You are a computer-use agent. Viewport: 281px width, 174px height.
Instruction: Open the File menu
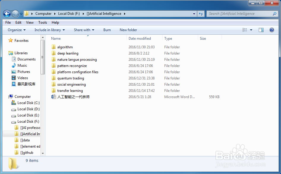point(8,23)
